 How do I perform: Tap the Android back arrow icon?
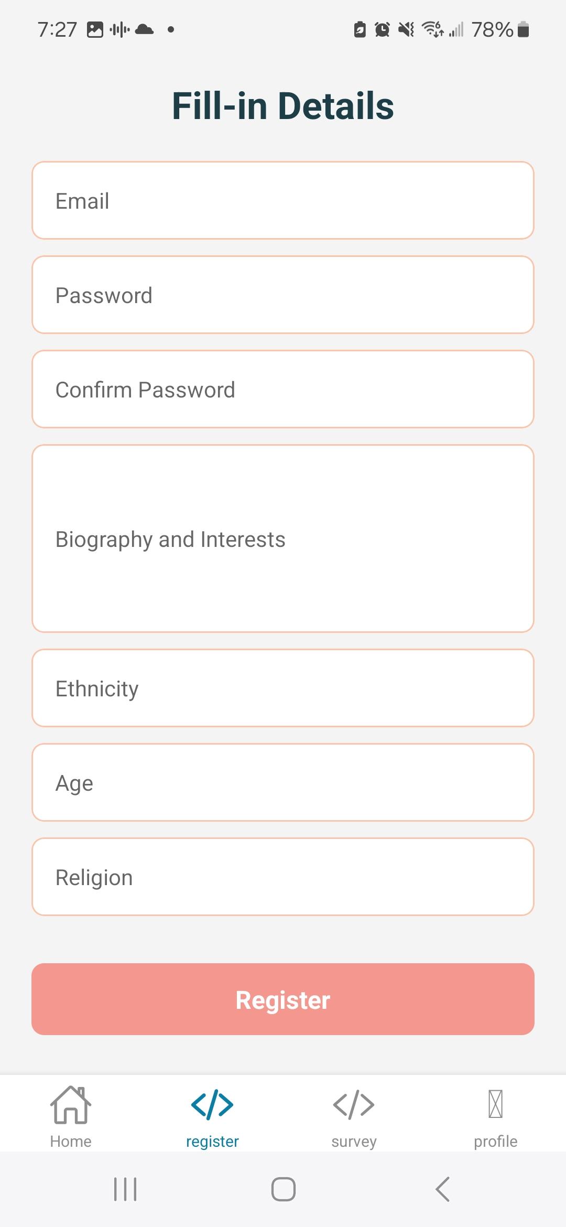(443, 1189)
